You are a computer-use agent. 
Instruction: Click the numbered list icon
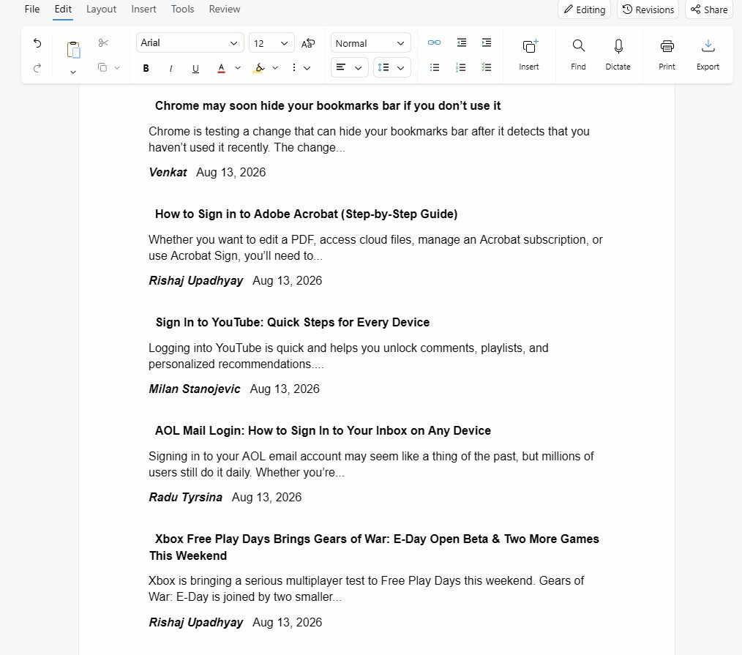[x=460, y=67]
